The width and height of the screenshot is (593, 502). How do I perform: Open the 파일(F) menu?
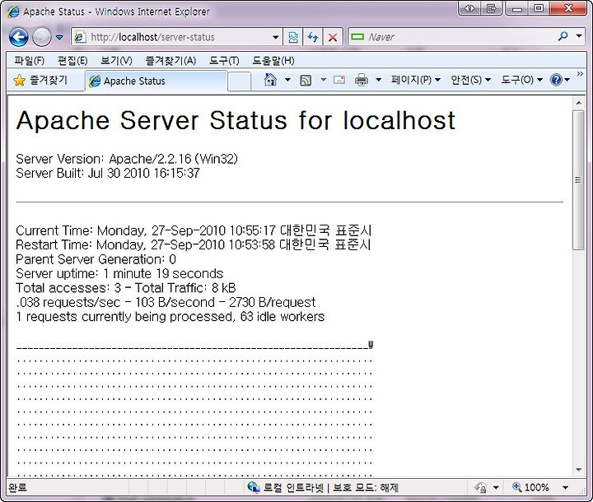[x=29, y=60]
